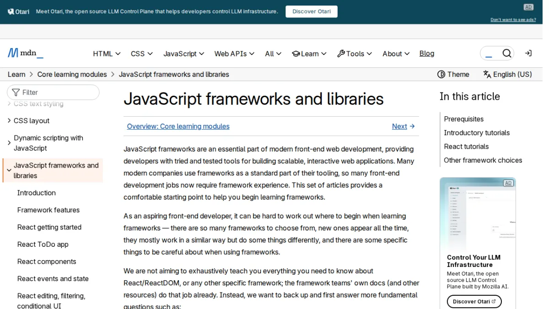Screen dimensions: 549x309
Task: Open the Theme switcher
Action: click(x=453, y=74)
